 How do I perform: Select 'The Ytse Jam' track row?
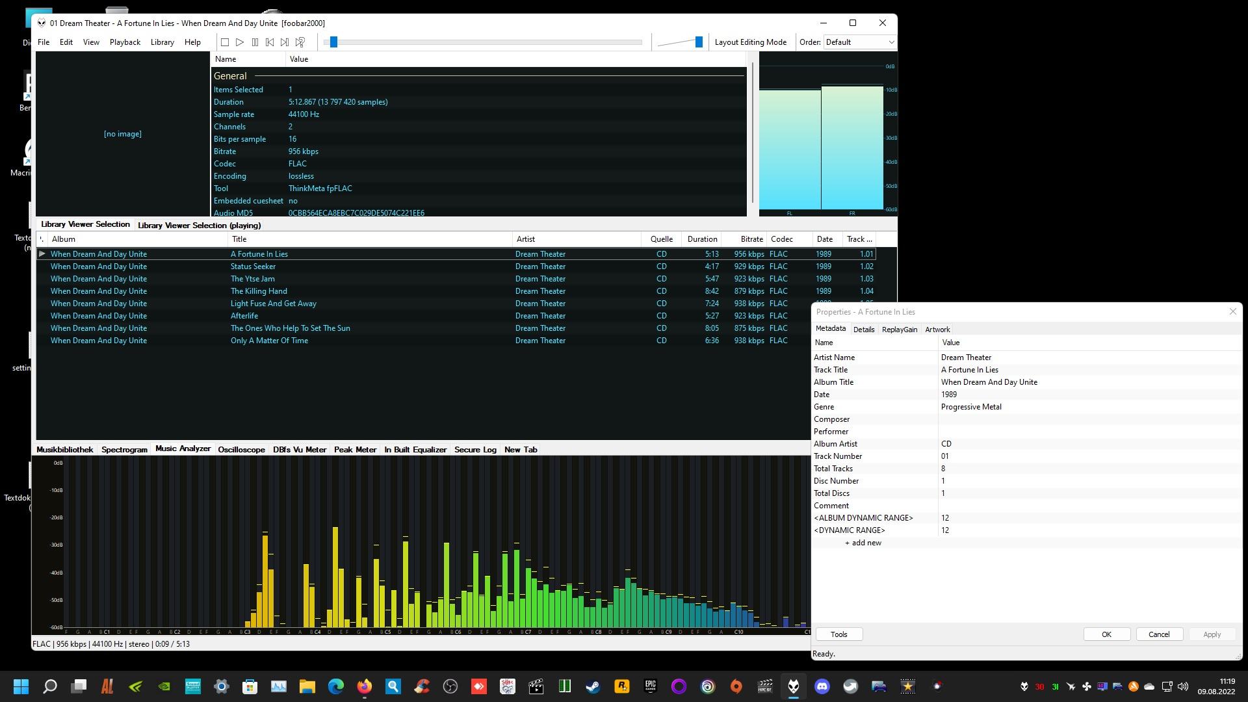pos(252,279)
